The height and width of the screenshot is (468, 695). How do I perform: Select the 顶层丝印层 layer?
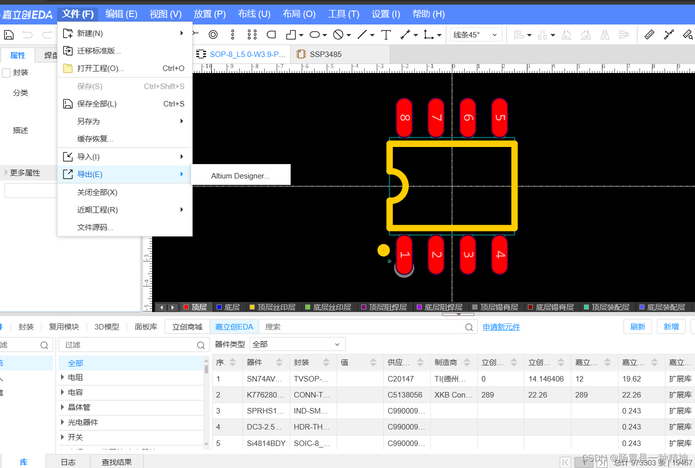coord(273,307)
